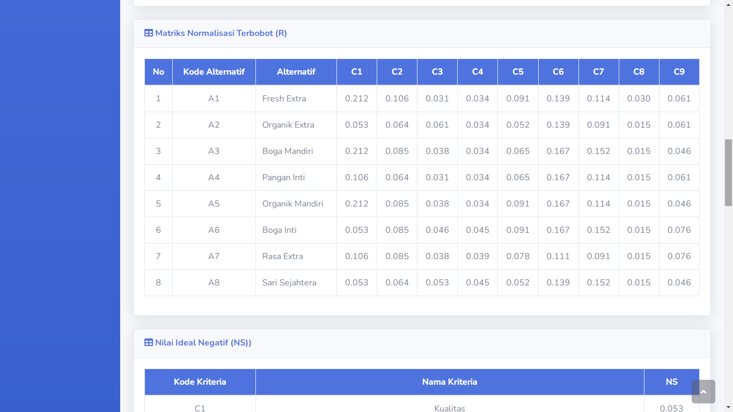Click the 'No' column header
The image size is (733, 412).
tap(158, 72)
